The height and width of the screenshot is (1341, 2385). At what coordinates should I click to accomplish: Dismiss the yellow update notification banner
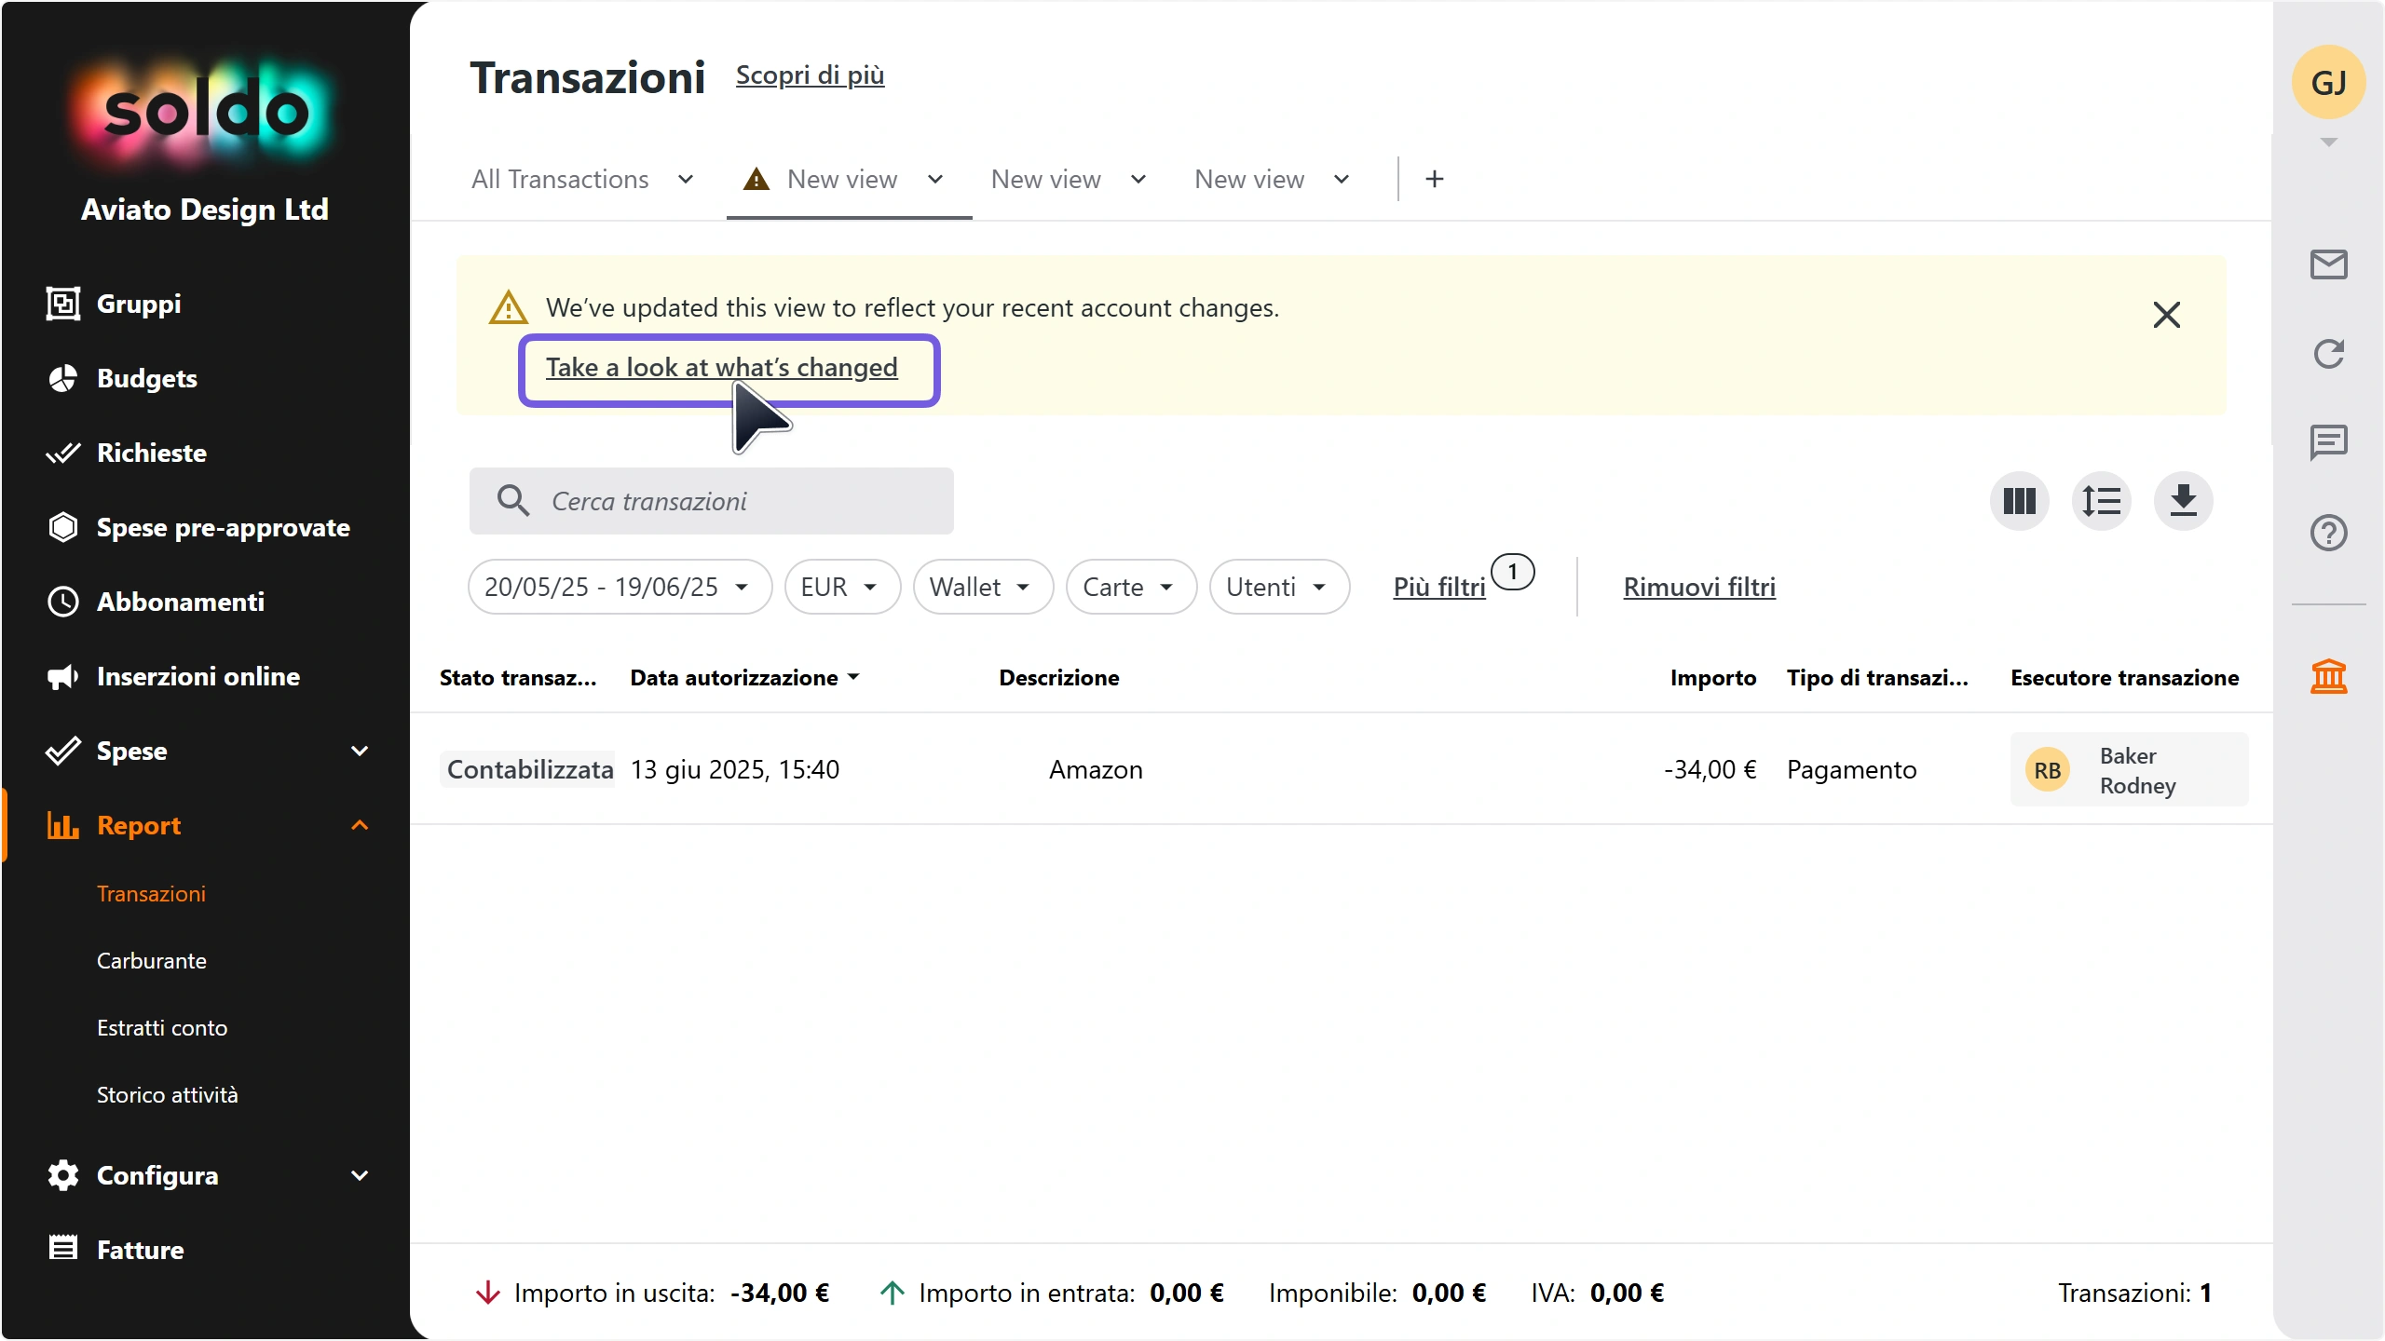(x=2167, y=315)
